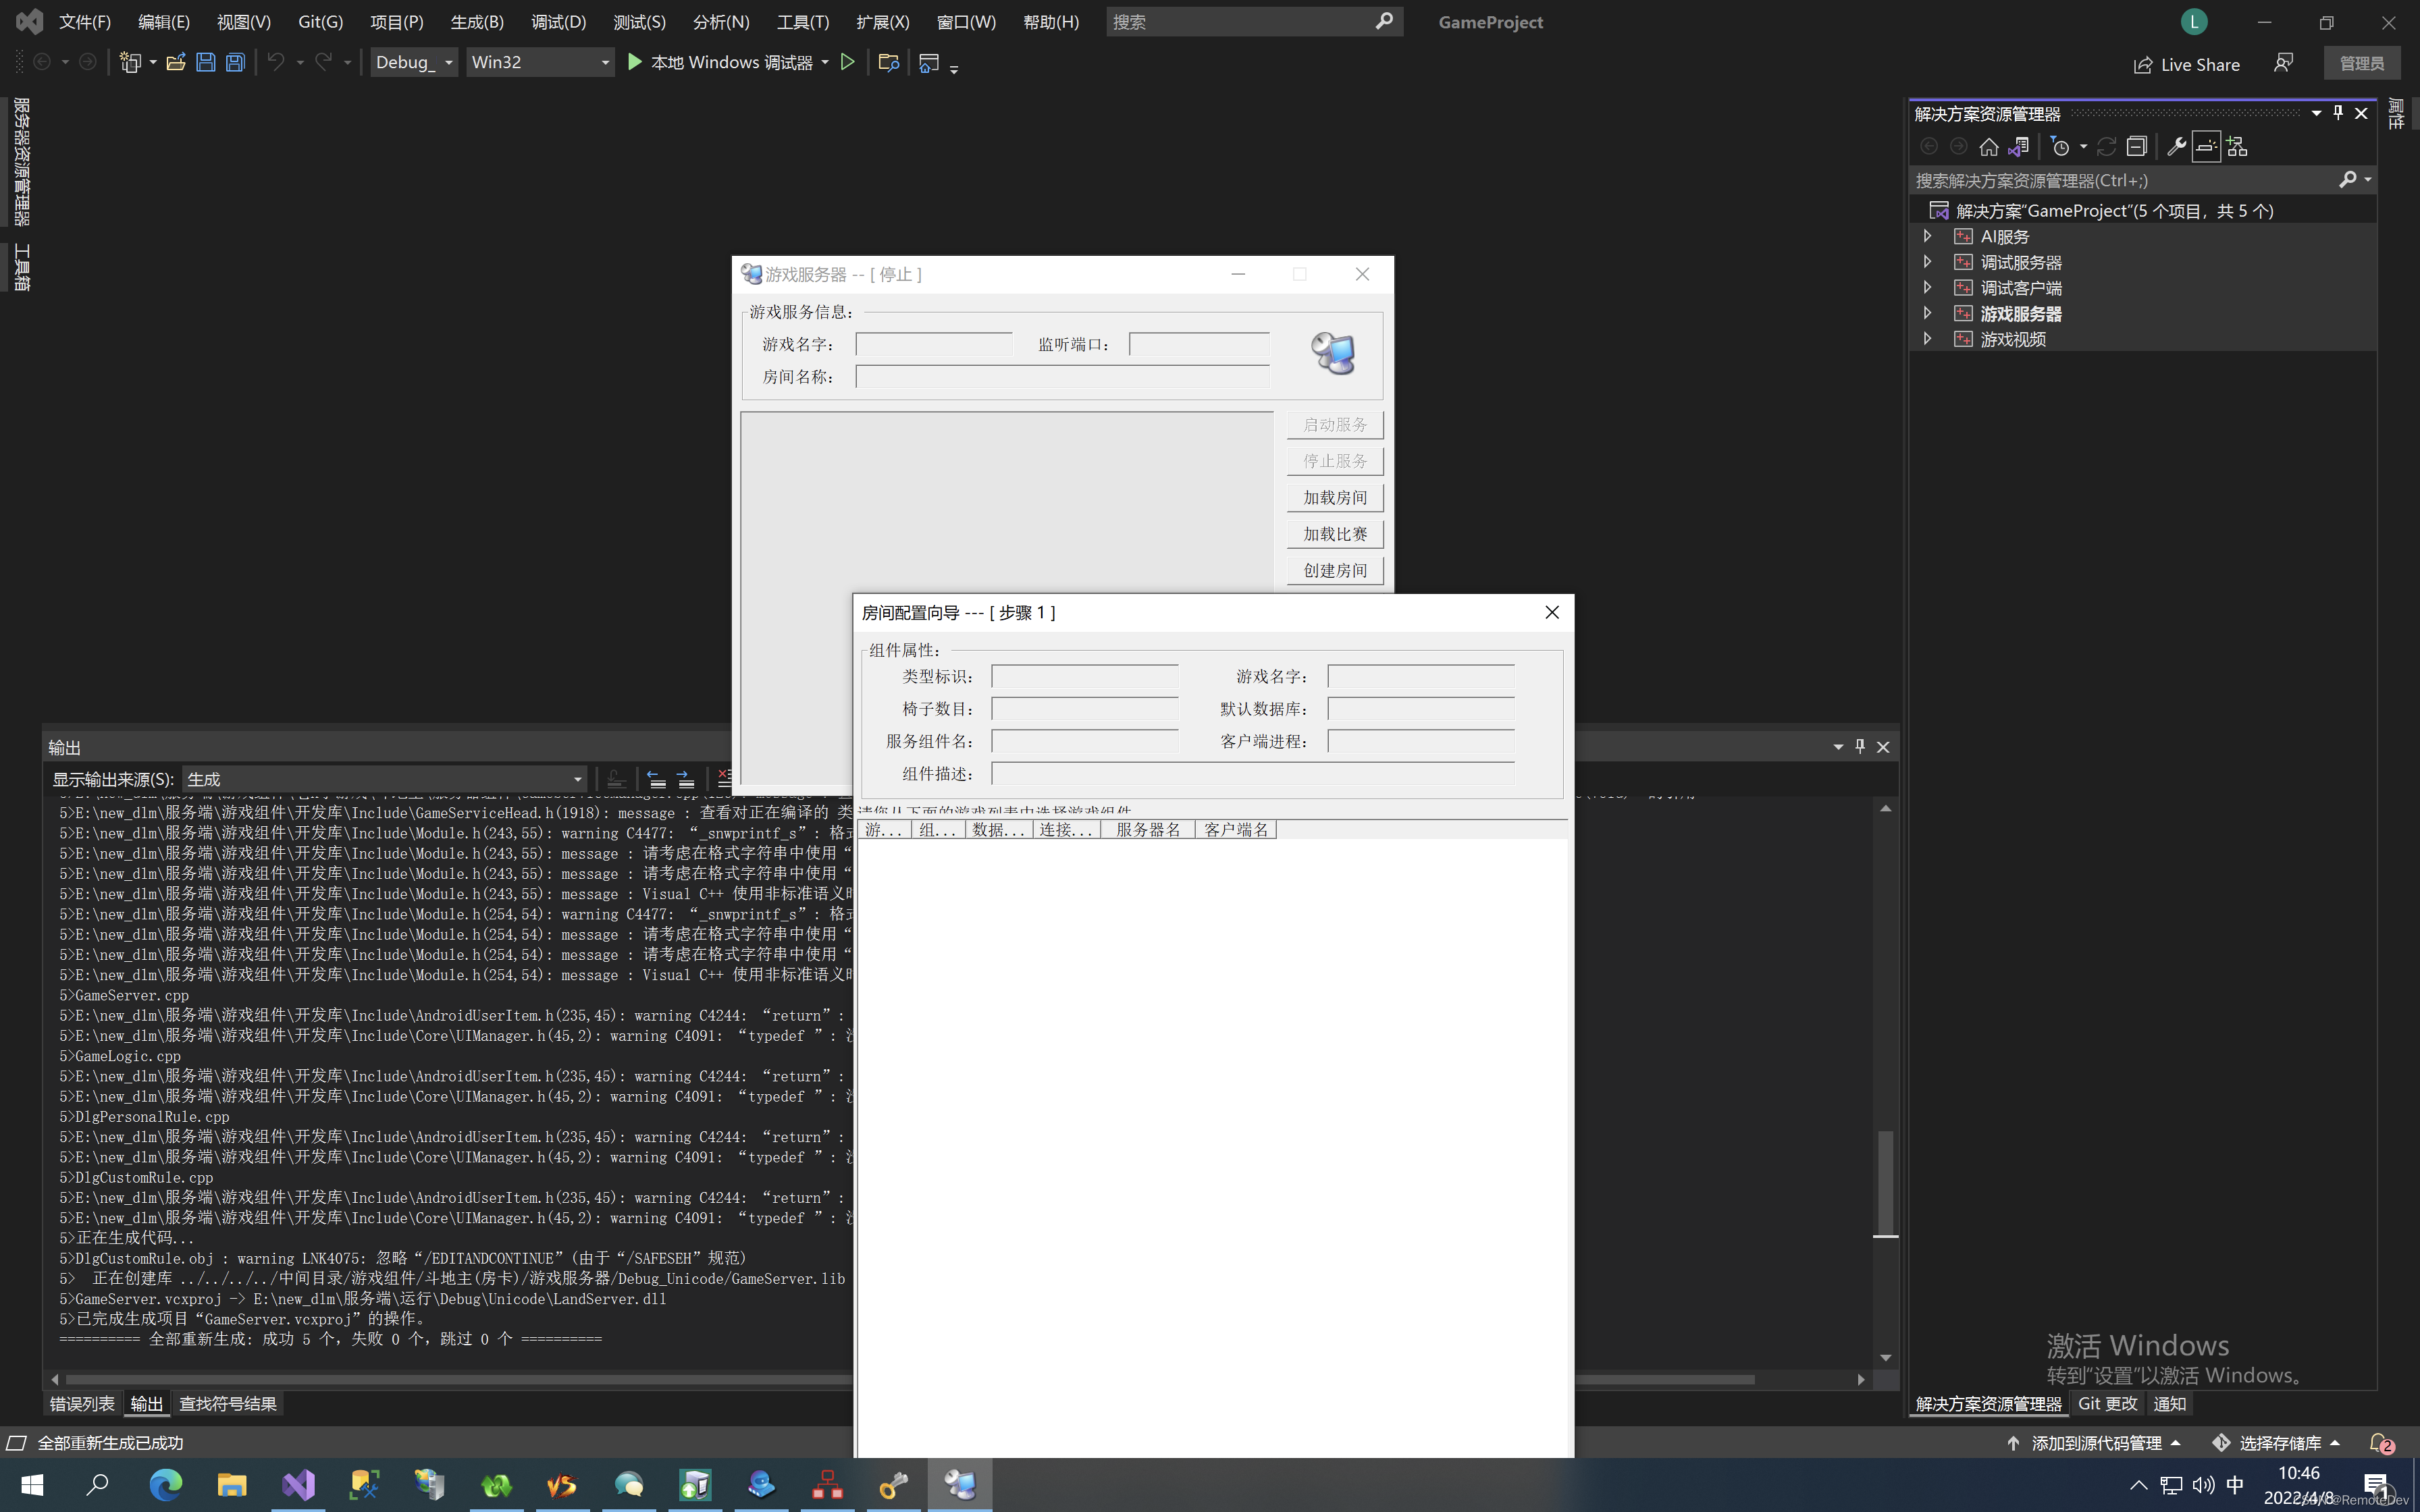Click the Pending Changes Filter clock icon

(x=2060, y=147)
